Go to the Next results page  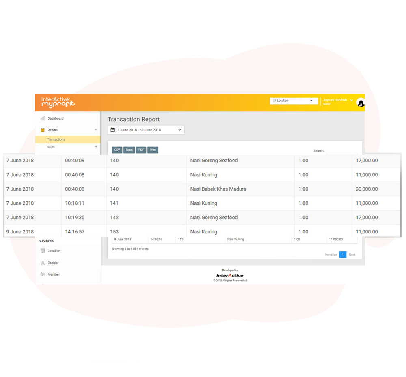(x=352, y=255)
